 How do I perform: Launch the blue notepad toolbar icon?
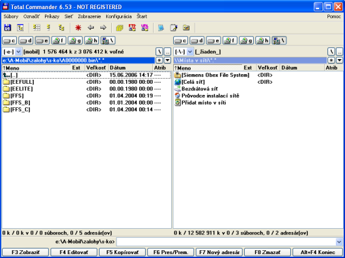161,28
